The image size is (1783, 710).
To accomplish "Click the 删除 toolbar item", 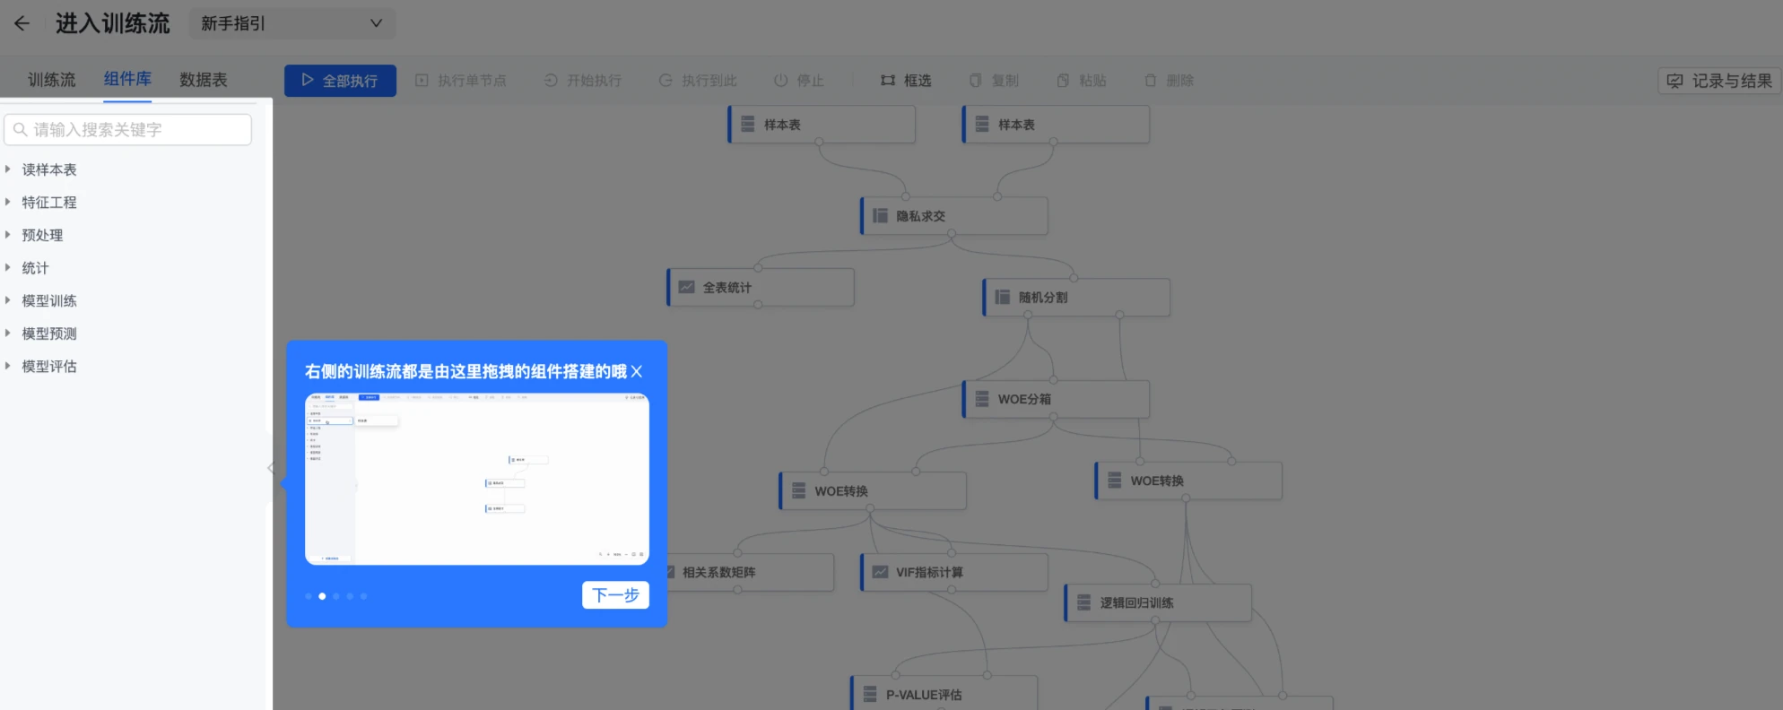I will point(1169,81).
